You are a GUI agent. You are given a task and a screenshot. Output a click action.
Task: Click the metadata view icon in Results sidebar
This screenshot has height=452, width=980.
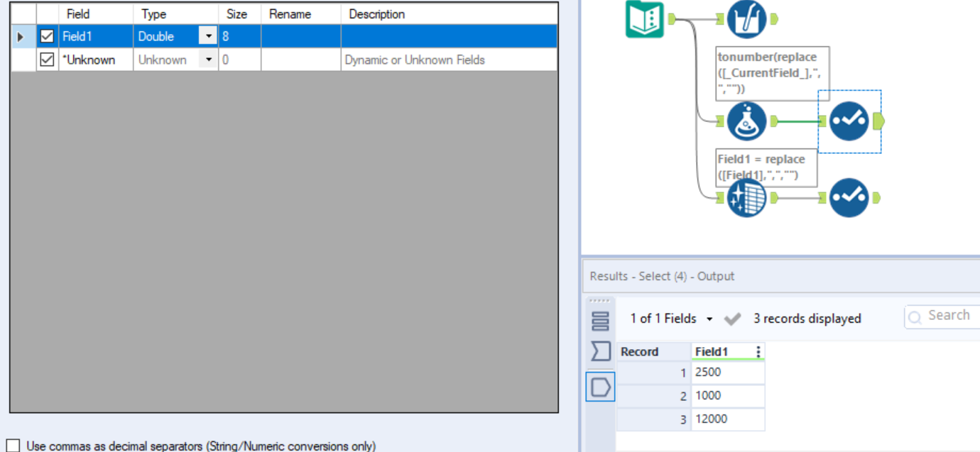600,351
